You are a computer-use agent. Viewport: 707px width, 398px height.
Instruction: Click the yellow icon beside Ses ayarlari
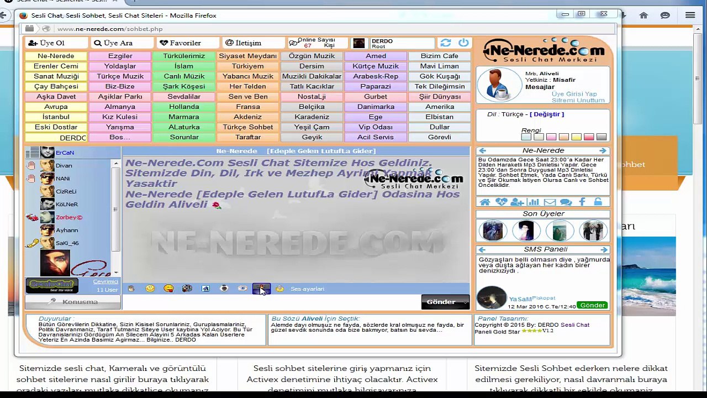(279, 289)
